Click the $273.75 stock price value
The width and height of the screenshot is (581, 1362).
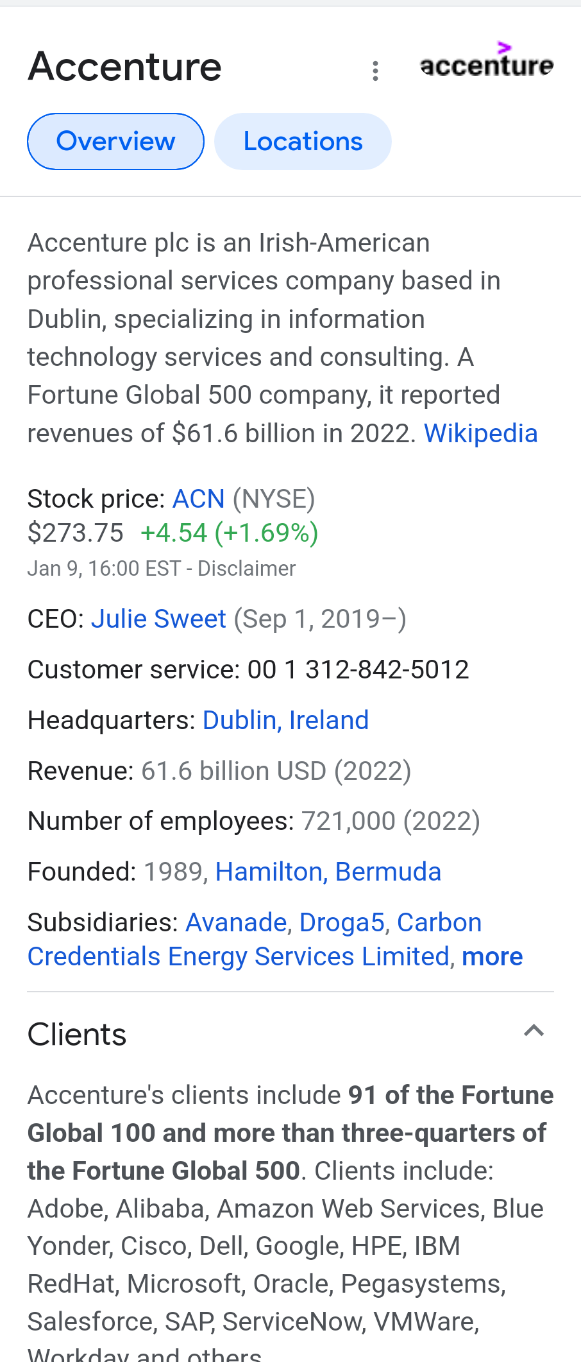75,533
